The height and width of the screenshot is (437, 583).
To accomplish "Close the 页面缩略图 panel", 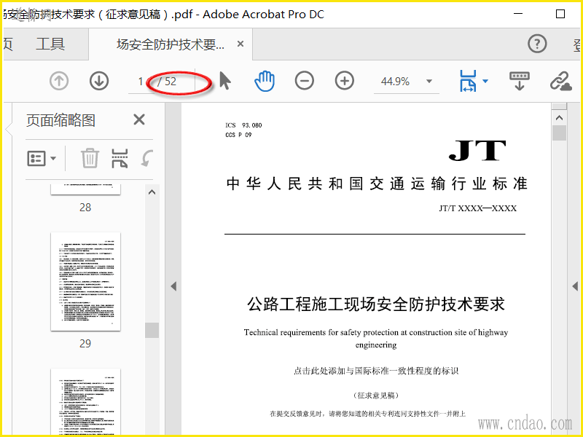I will click(x=139, y=119).
